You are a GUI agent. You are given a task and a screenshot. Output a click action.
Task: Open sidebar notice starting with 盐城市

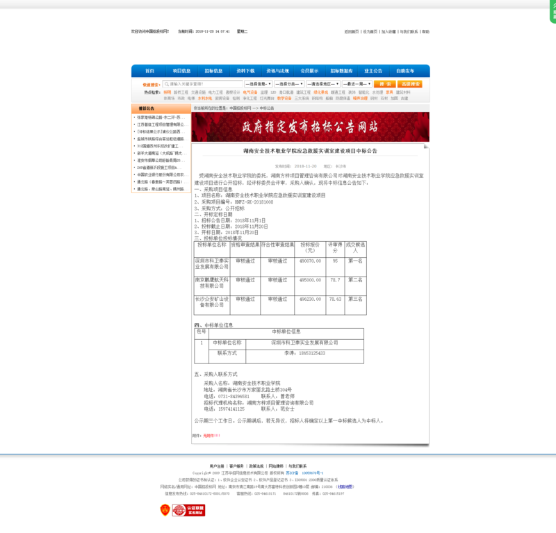tap(163, 139)
